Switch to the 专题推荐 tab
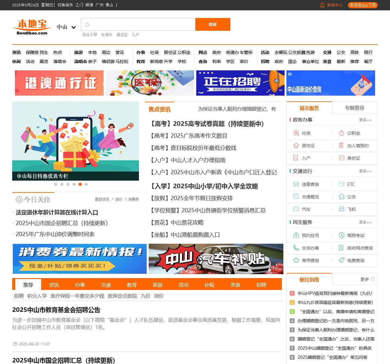Viewport: 390px width, 364px height. [x=354, y=108]
